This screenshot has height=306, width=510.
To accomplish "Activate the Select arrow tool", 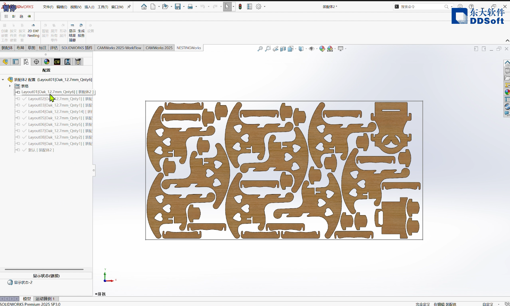I will coord(227,7).
